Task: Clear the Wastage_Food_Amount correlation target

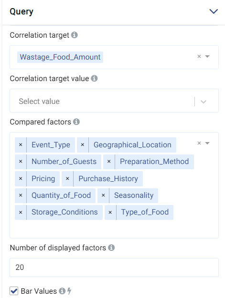Action: 199,56
